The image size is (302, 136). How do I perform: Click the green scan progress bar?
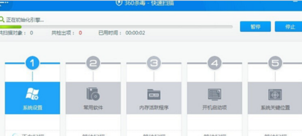click(x=11, y=27)
